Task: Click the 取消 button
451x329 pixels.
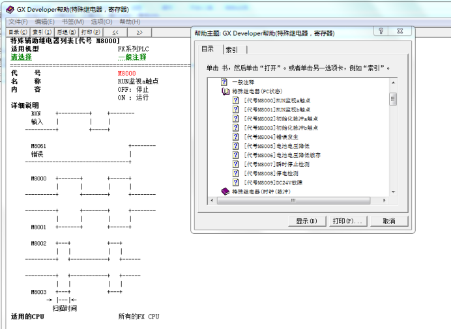Action: [389, 221]
